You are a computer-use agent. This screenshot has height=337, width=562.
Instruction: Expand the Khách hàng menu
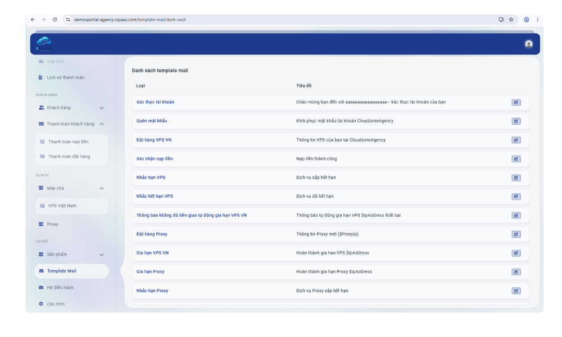(x=71, y=108)
